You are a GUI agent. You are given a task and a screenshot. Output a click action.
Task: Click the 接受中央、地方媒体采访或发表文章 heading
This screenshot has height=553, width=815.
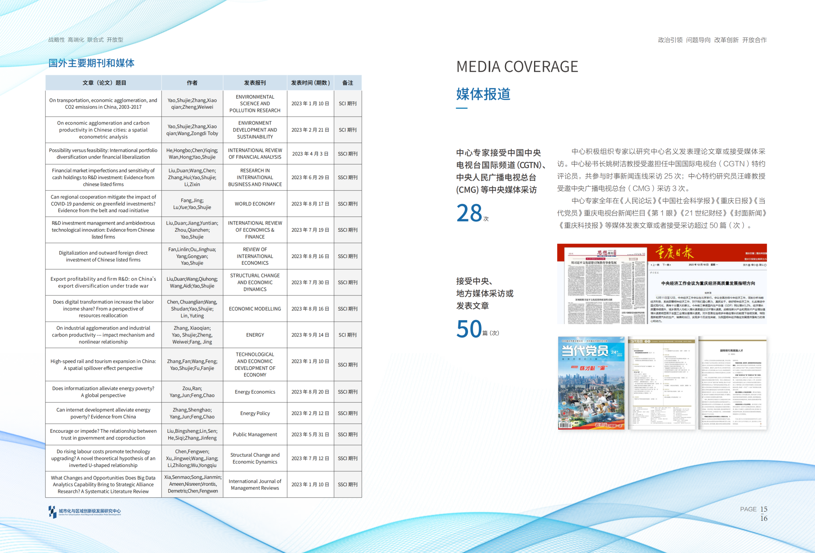click(x=485, y=293)
